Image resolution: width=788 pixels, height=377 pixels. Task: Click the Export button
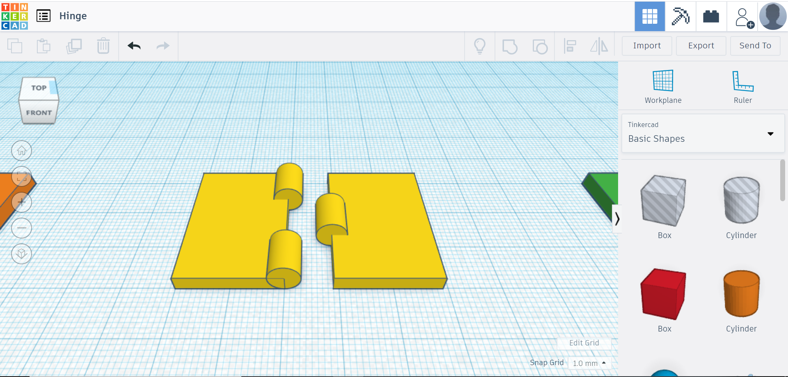(x=701, y=45)
